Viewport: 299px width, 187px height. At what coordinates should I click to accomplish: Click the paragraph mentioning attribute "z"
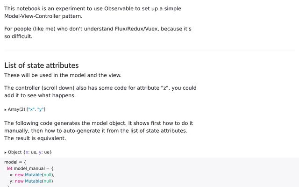[x=100, y=92]
